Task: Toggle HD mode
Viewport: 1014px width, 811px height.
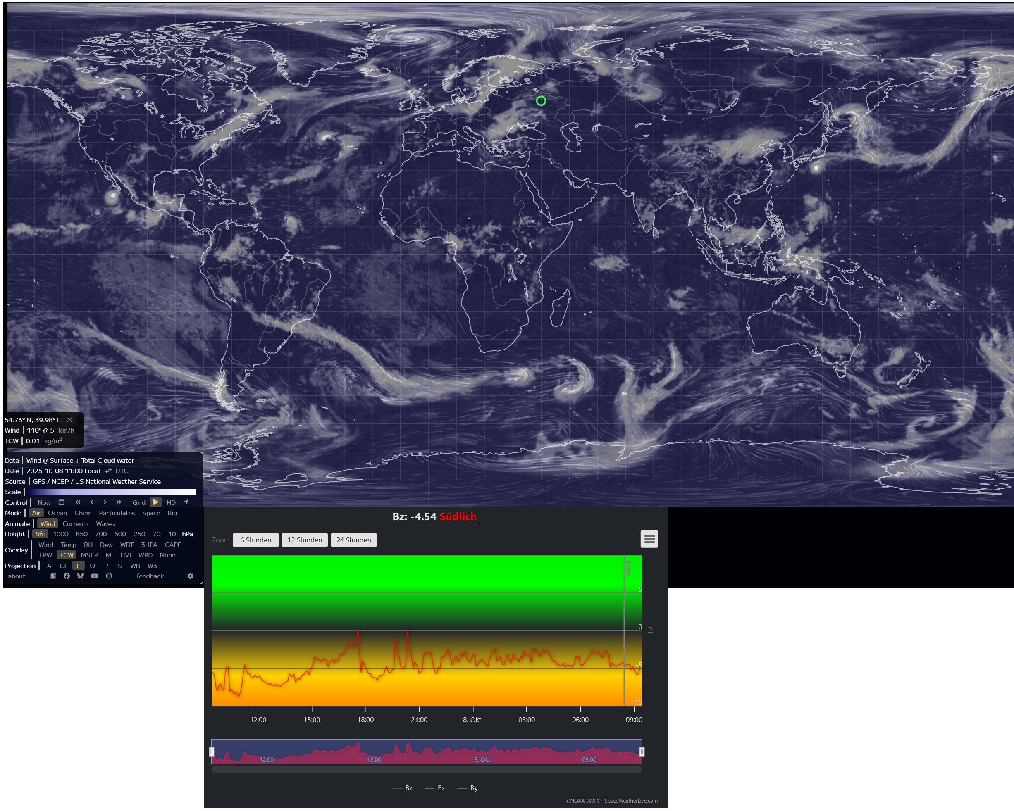Action: (x=171, y=502)
